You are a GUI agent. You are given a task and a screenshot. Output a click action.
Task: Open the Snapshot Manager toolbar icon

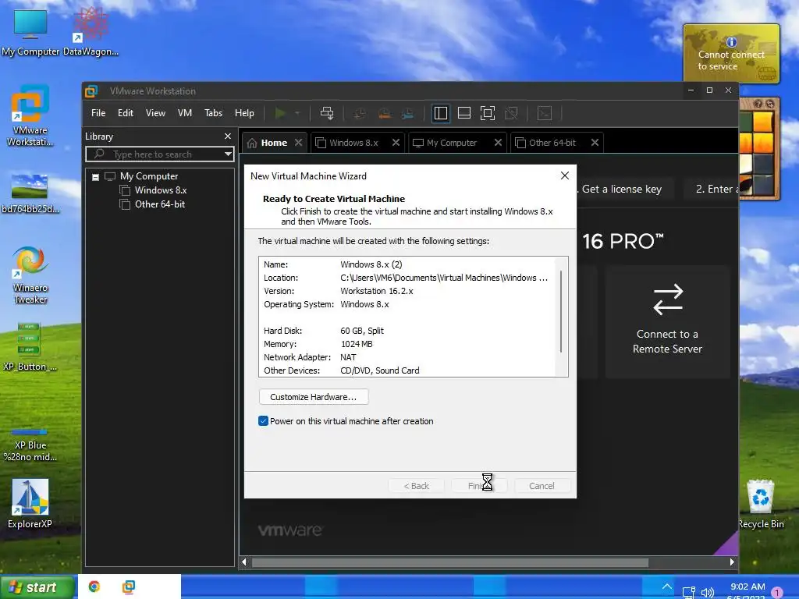coord(407,113)
